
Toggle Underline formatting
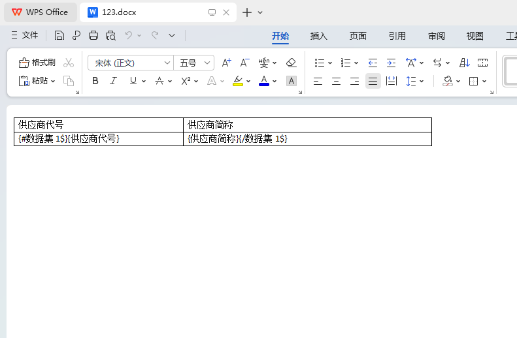tap(133, 81)
